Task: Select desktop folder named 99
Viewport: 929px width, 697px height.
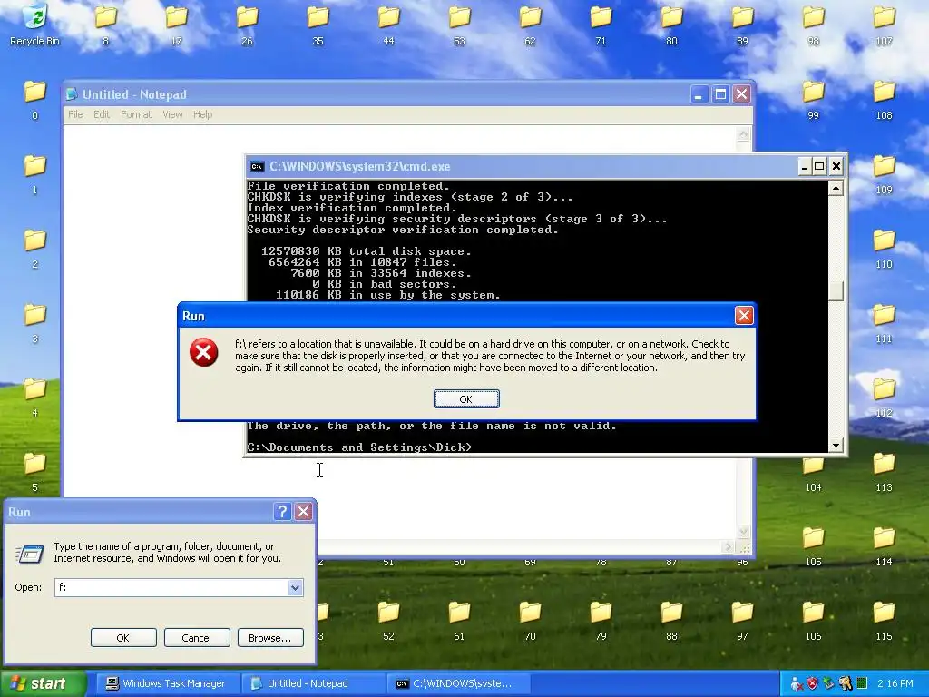Action: (813, 99)
